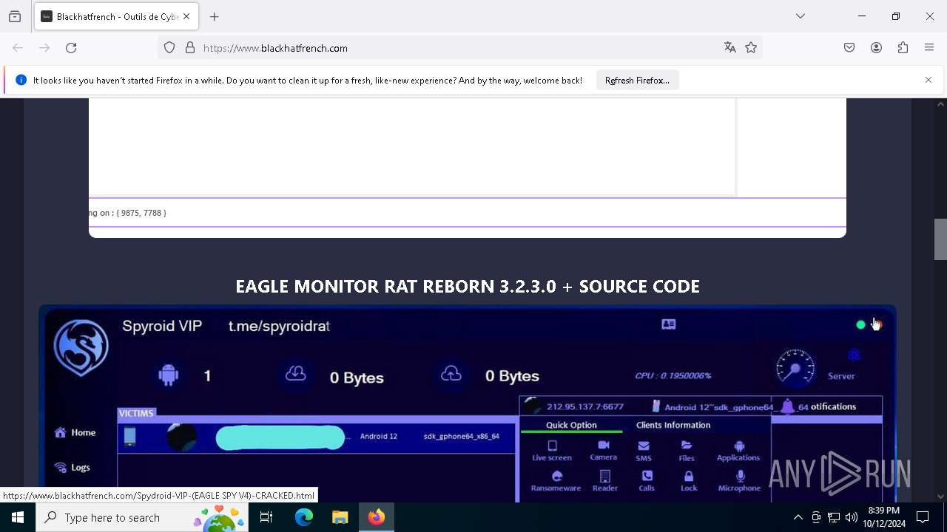The width and height of the screenshot is (947, 532).
Task: Open the Windows Start menu
Action: (18, 517)
